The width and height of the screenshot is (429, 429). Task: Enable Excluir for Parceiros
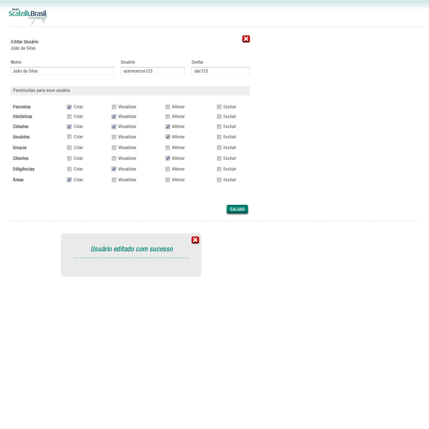point(219,107)
